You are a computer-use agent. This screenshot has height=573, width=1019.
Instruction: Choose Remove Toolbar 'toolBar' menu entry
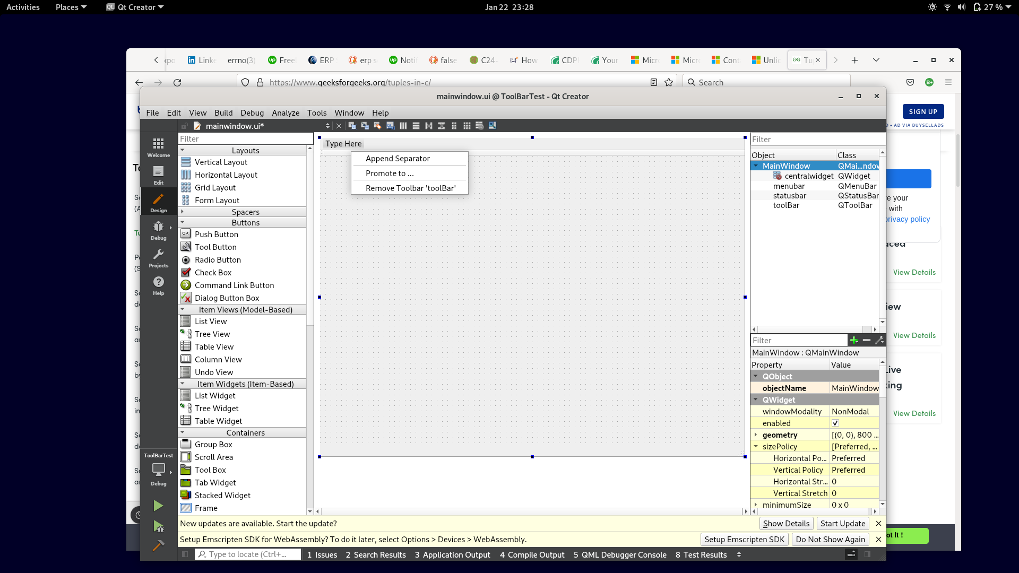[x=410, y=188]
